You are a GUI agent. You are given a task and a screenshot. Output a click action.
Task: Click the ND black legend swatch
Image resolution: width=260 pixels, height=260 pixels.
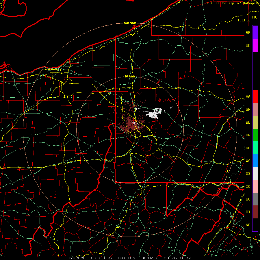click(x=255, y=225)
